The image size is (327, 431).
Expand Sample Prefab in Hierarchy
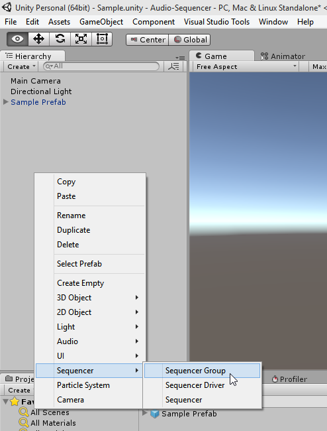point(5,102)
